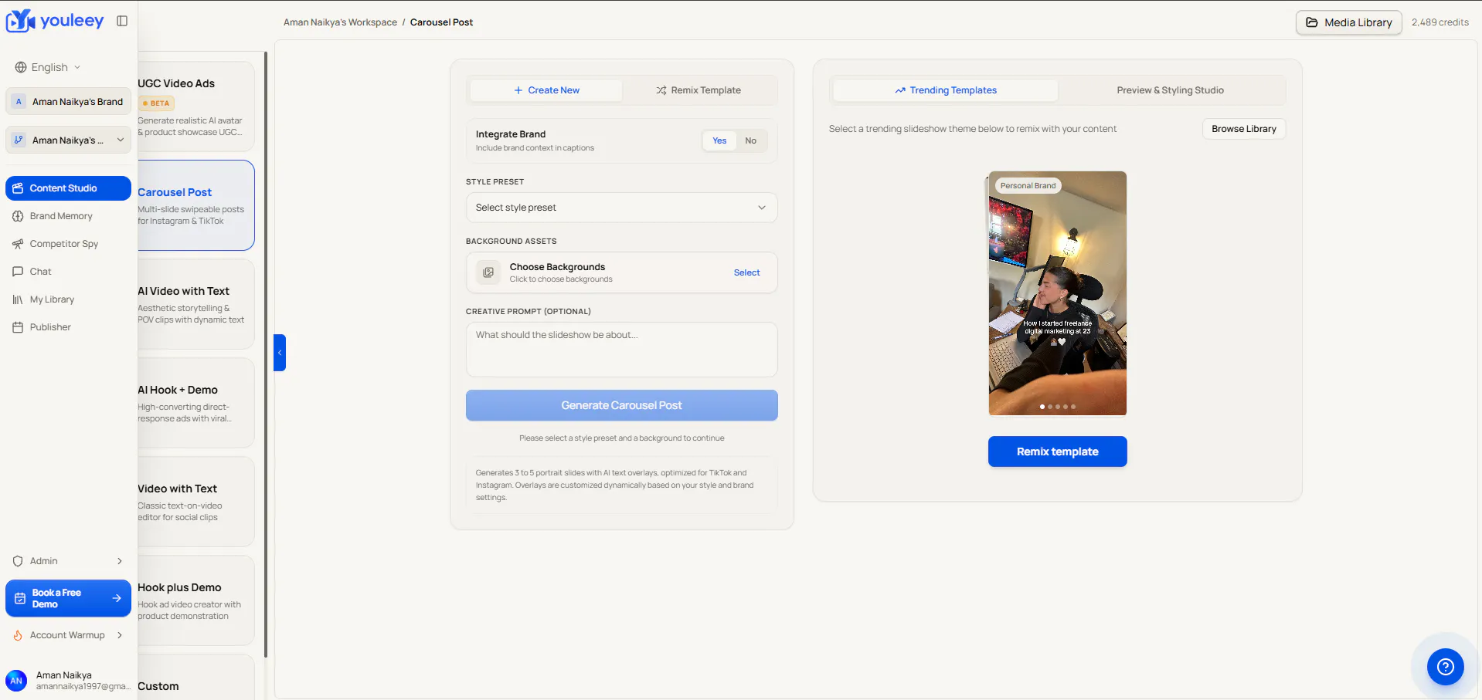Click the My Library books icon
1482x700 pixels.
[18, 299]
